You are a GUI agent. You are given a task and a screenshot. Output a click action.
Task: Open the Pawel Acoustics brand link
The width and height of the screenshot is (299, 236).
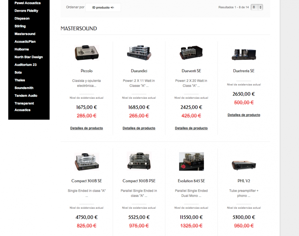(28, 3)
